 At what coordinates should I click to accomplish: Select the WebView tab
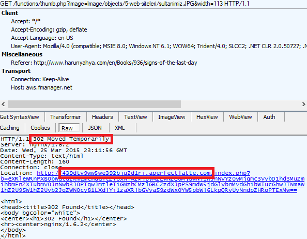click(240, 117)
